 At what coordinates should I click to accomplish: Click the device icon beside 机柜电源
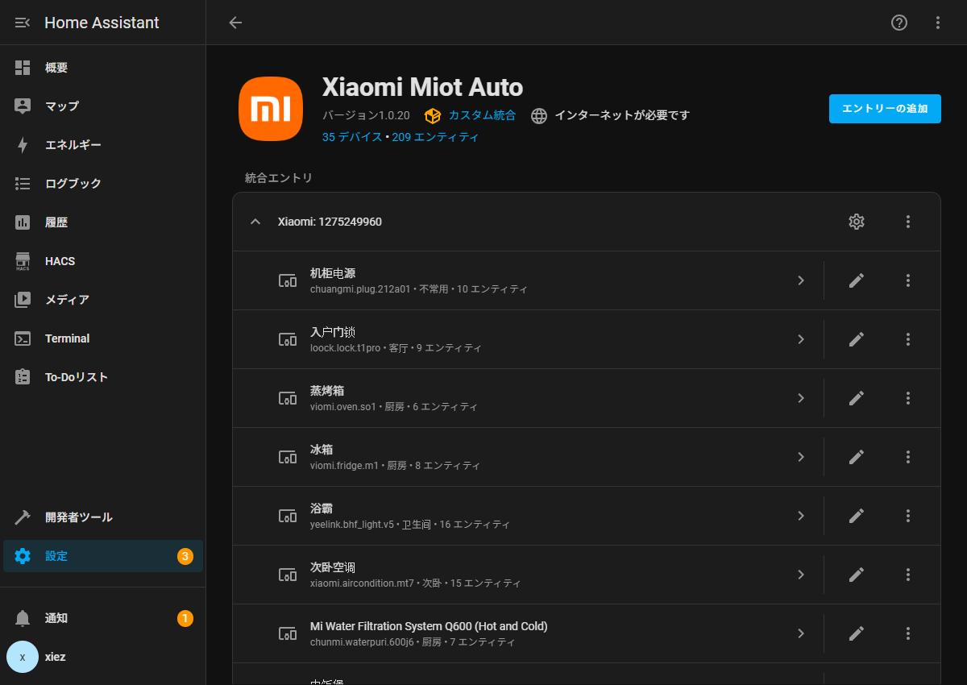288,280
